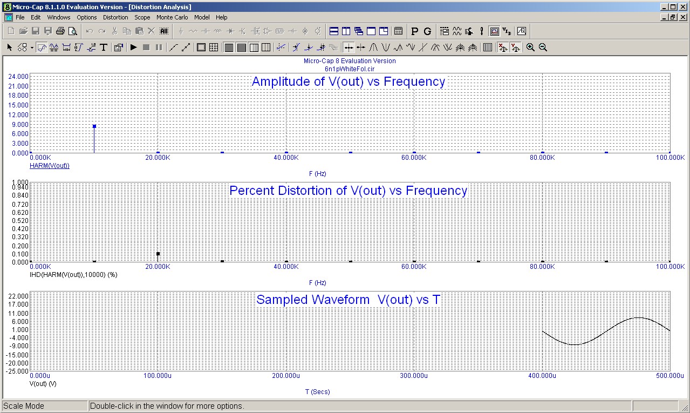Open a file with the folder icon
This screenshot has width=690, height=413.
(x=23, y=31)
